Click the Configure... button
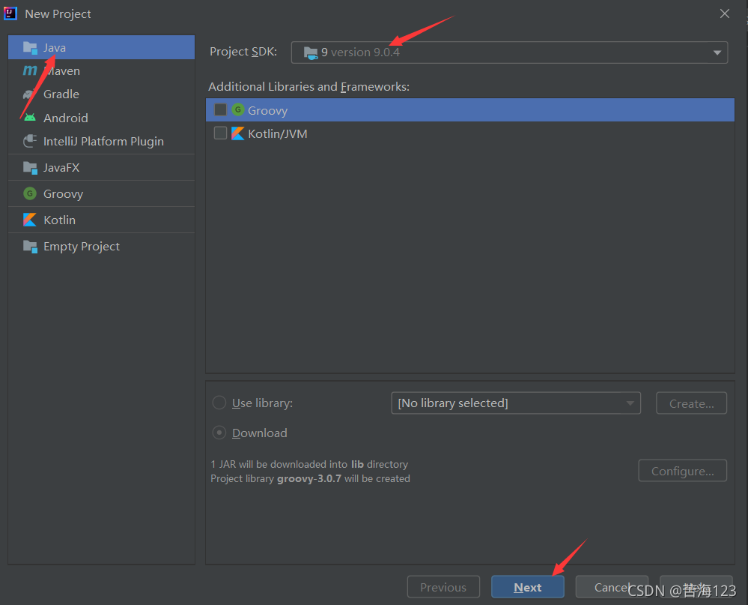Screen dimensions: 748x605 click(682, 471)
